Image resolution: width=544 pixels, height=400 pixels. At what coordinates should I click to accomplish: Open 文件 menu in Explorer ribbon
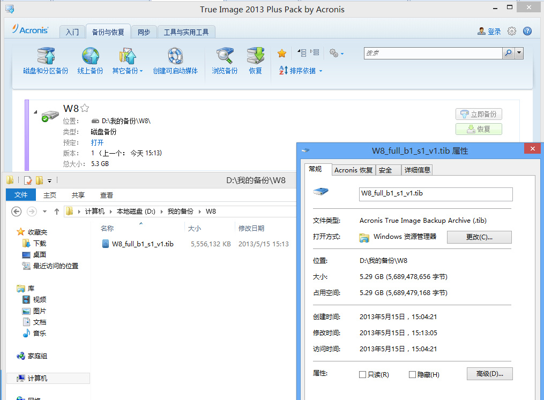[21, 195]
